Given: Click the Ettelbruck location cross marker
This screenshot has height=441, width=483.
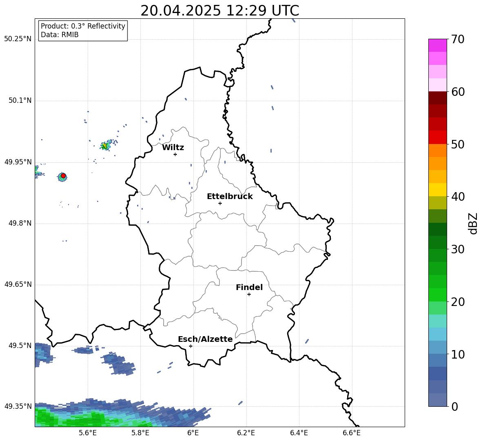Looking at the screenshot, I should [x=220, y=203].
